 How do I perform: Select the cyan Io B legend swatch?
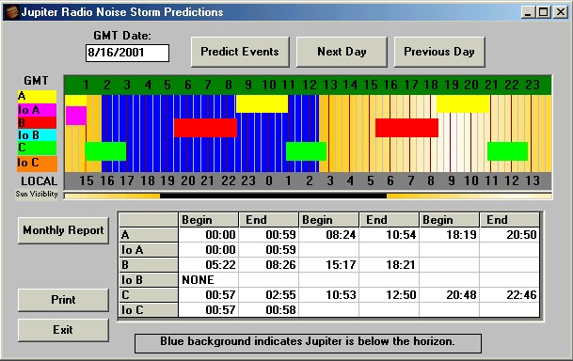tap(37, 135)
